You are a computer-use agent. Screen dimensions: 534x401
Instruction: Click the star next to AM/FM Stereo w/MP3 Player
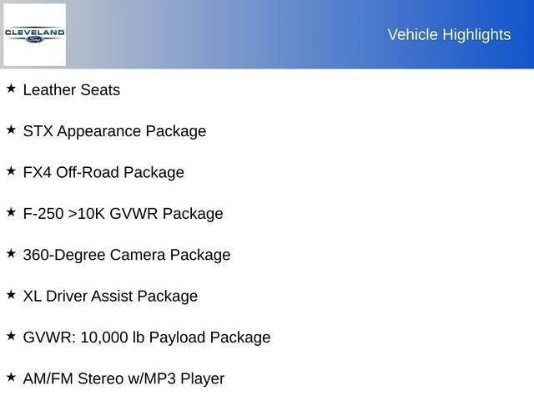tap(11, 377)
